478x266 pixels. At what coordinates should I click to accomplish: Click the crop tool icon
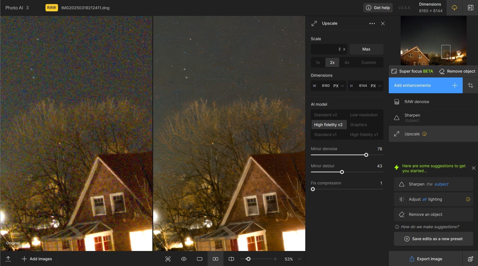[x=470, y=85]
